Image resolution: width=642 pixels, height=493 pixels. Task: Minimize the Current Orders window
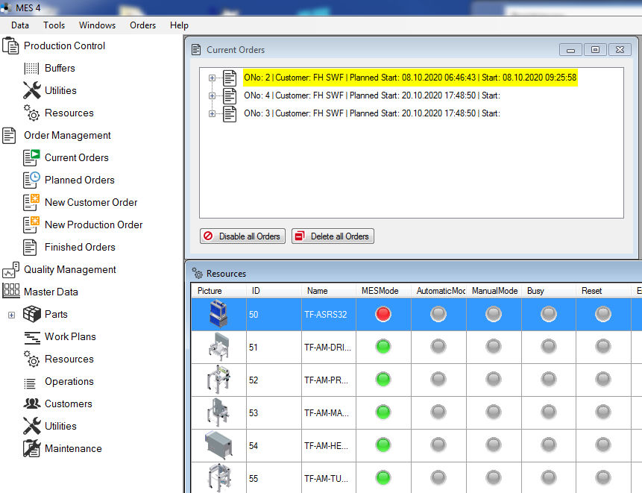click(x=570, y=49)
